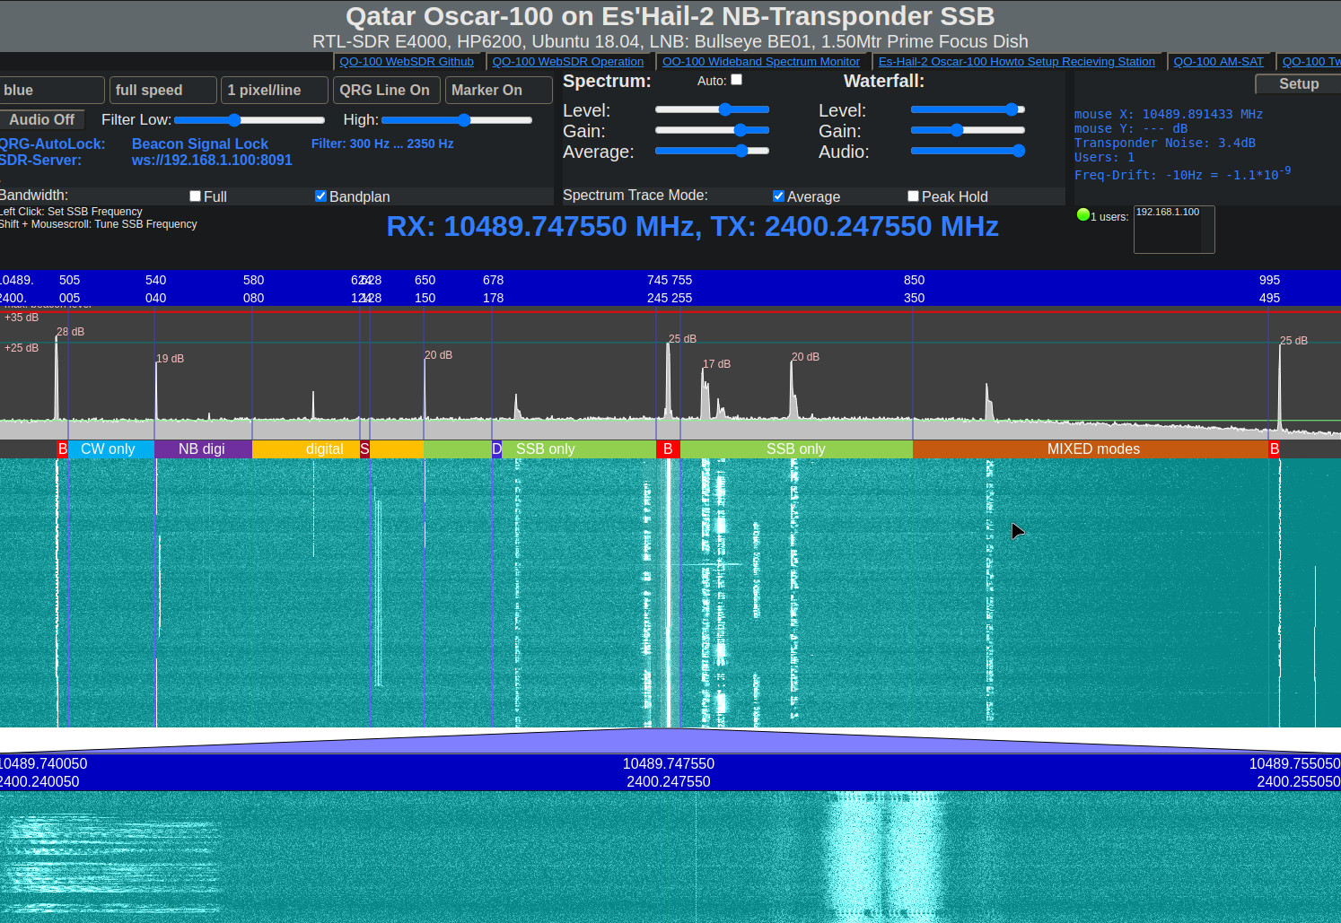Open QO-100 WebSDR Github link
Screen dimensions: 1341x923
407,62
